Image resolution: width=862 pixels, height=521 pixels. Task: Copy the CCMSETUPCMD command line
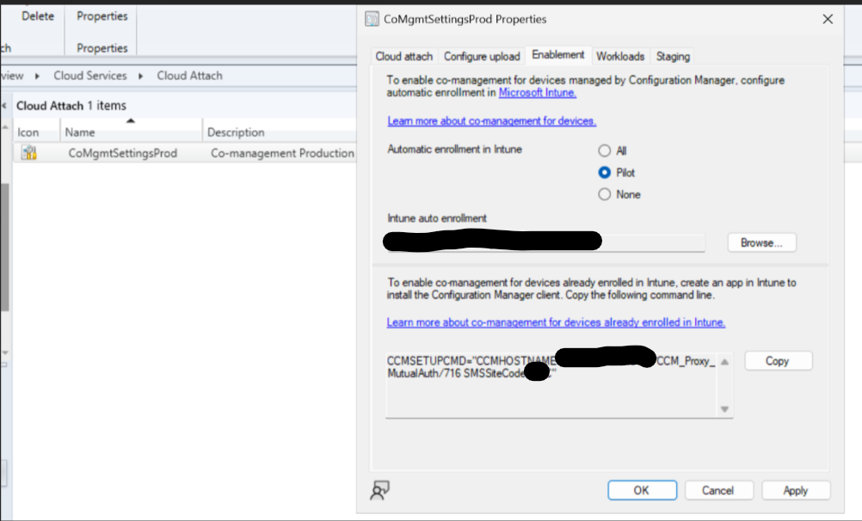tap(778, 360)
